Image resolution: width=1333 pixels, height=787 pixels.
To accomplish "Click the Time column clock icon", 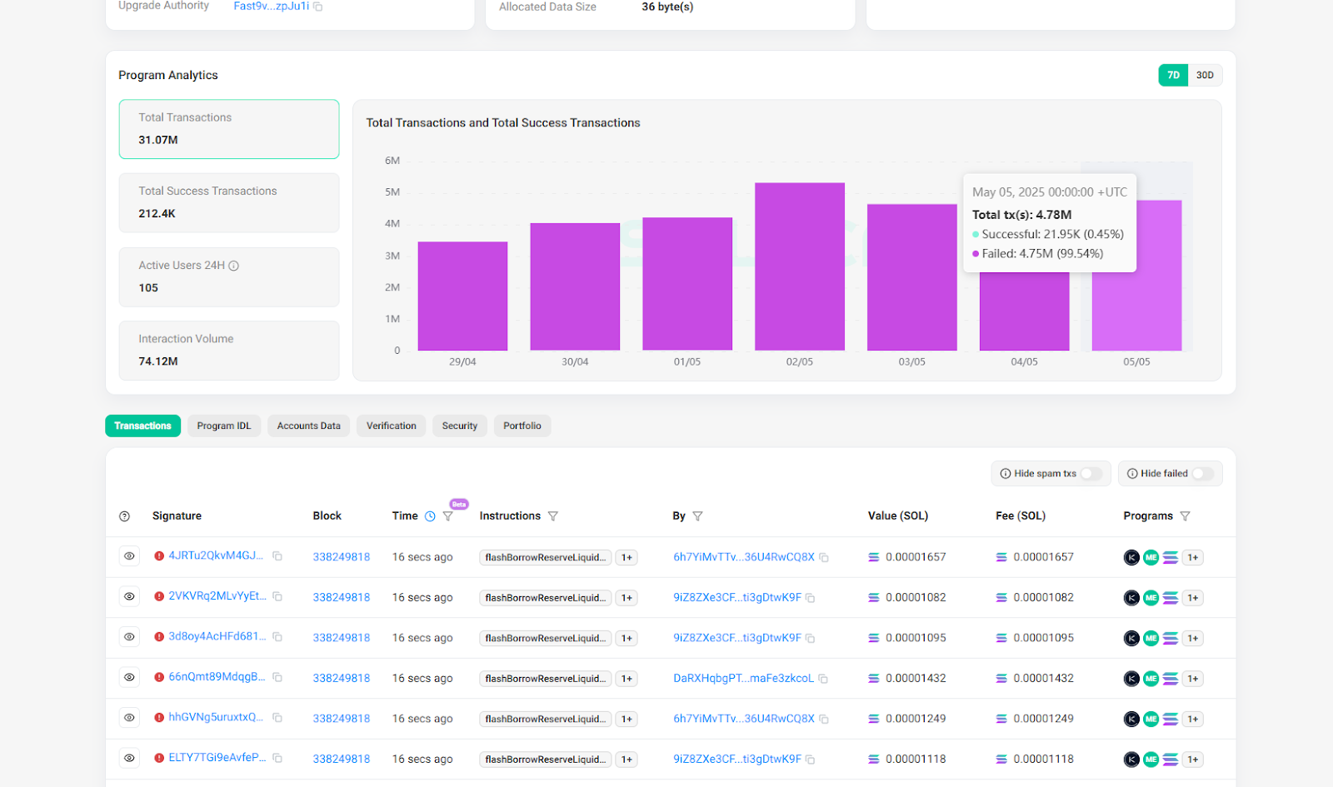I will pyautogui.click(x=430, y=516).
